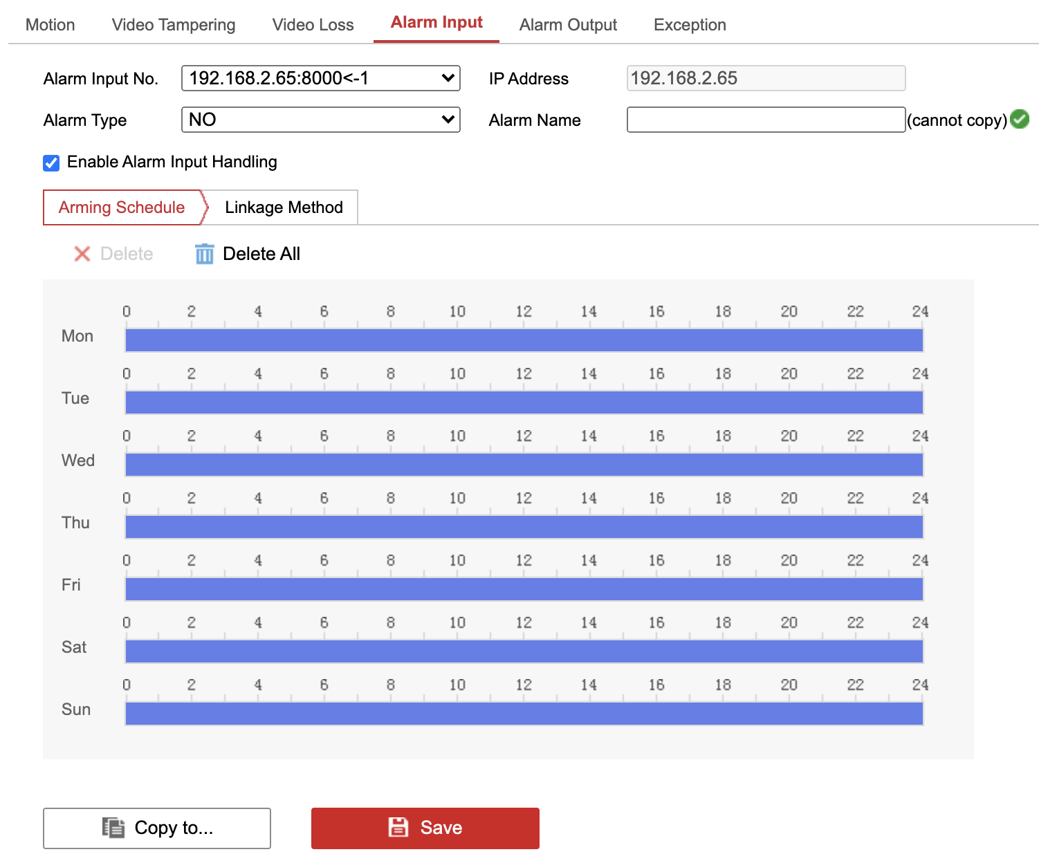The width and height of the screenshot is (1039, 863).
Task: Select Sunday's arming schedule bar
Action: point(524,714)
